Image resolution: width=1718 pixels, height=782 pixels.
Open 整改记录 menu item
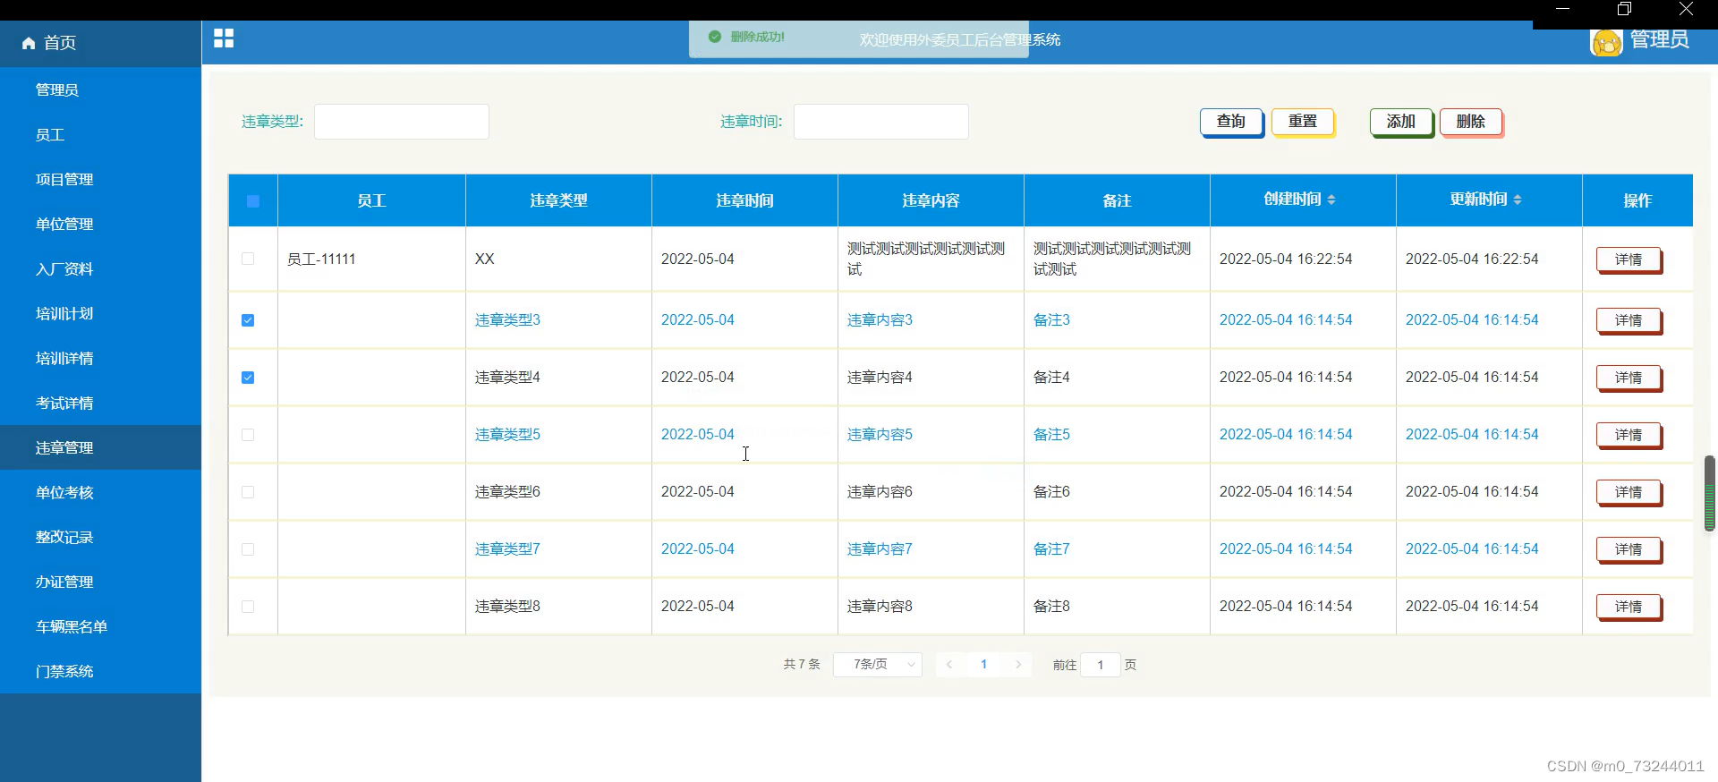point(100,537)
